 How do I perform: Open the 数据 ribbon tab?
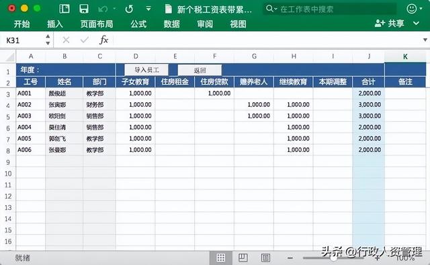pos(172,24)
